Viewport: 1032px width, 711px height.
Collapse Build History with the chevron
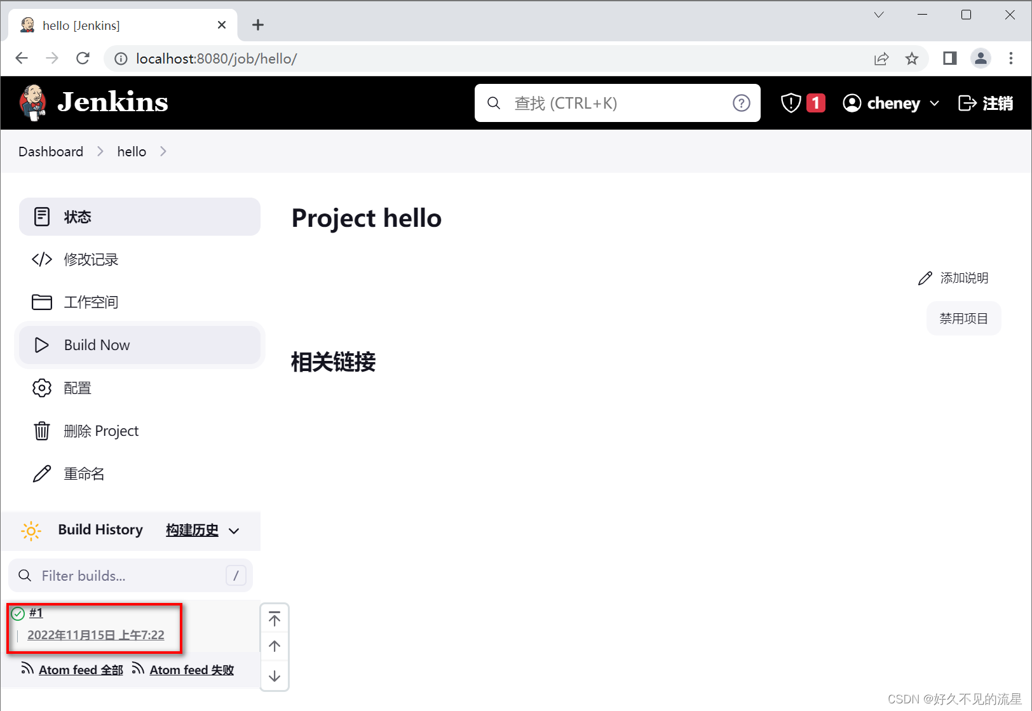click(x=234, y=531)
